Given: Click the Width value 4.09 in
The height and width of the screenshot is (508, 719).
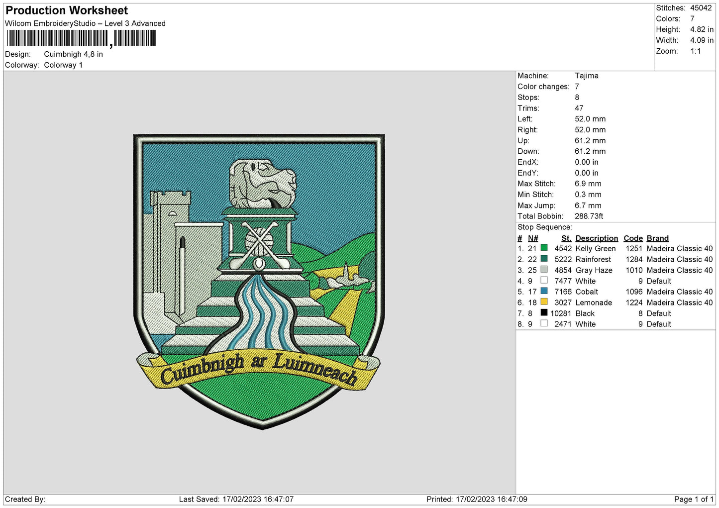Looking at the screenshot, I should [702, 40].
